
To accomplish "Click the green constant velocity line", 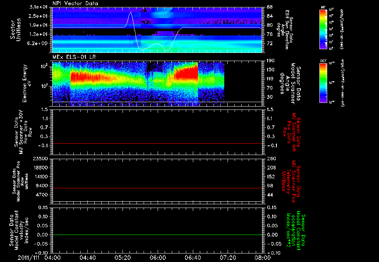I will tap(157, 235).
